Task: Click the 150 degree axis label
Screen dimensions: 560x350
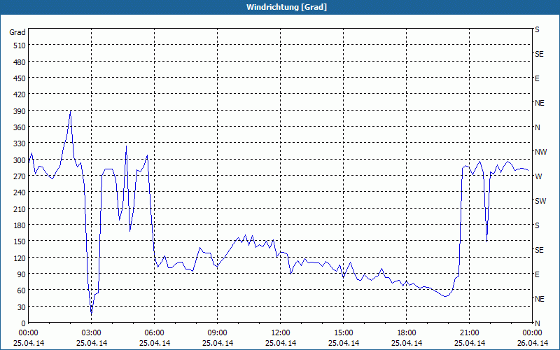Action: click(20, 241)
